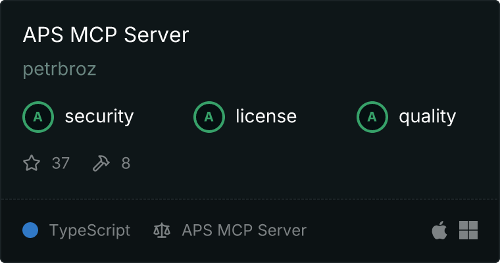Click the blank card area right of the title
The image size is (500, 263).
click(x=342, y=36)
